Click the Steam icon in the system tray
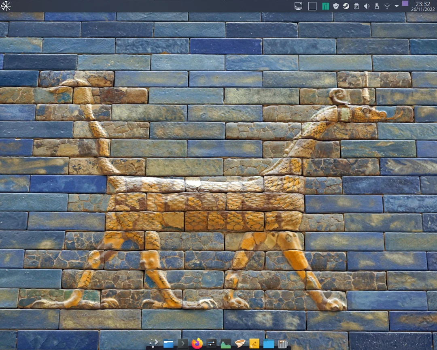Image resolution: width=437 pixels, height=350 pixels. [x=346, y=6]
